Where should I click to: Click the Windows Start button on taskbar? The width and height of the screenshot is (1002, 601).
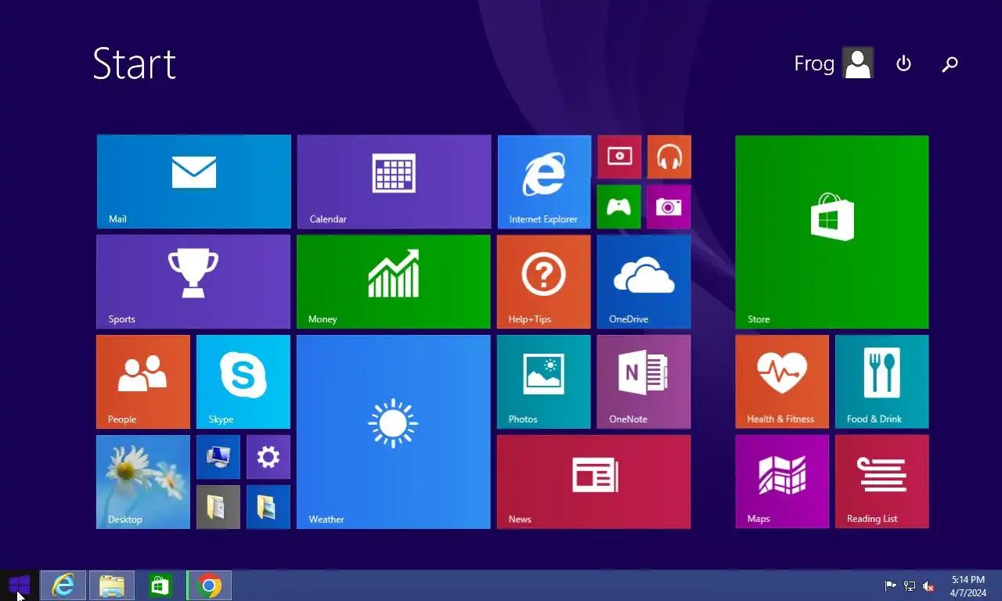coord(19,585)
